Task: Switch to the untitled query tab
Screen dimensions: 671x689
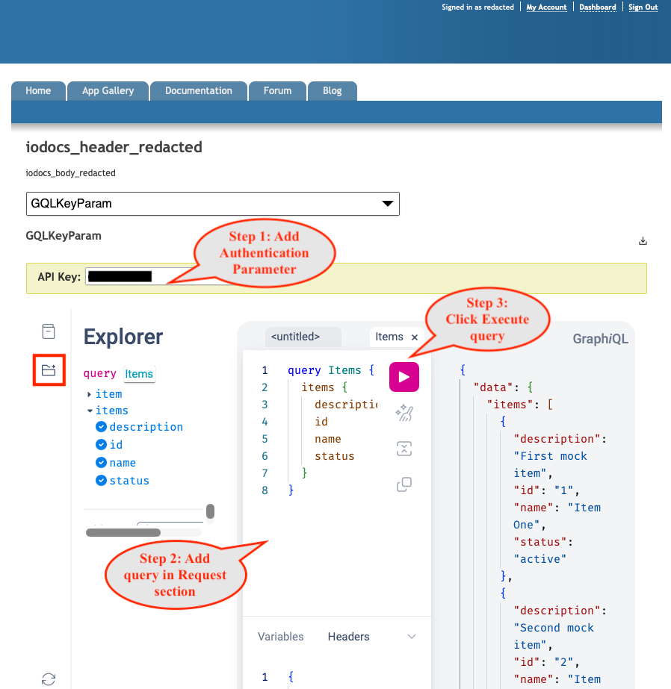Action: point(295,337)
